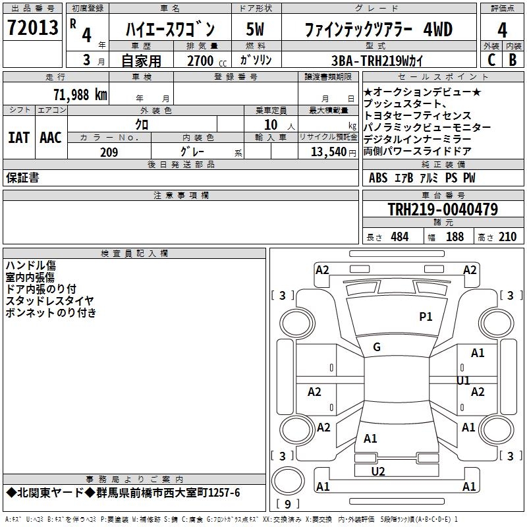The image size is (527, 527).
Task: Click the "U1" dent mark on the diagram
Action: [463, 381]
